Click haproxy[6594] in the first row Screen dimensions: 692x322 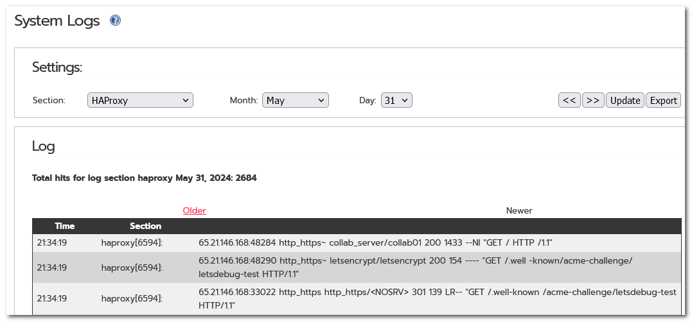pyautogui.click(x=132, y=242)
